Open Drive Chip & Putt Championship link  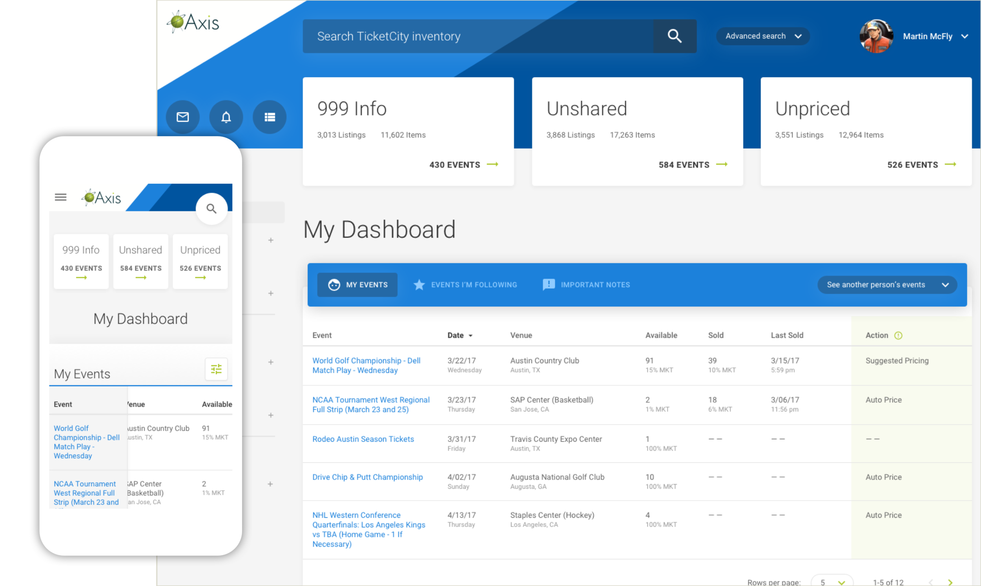tap(367, 477)
